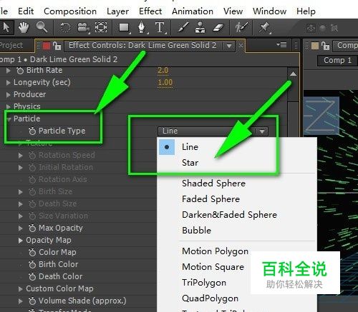Choose QuadPolygon particle type
Viewport: 358px width, 312px height.
click(210, 298)
